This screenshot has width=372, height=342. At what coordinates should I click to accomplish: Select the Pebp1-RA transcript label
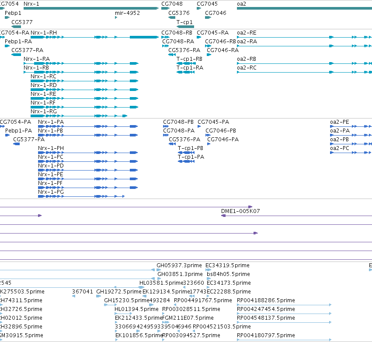[18, 42]
